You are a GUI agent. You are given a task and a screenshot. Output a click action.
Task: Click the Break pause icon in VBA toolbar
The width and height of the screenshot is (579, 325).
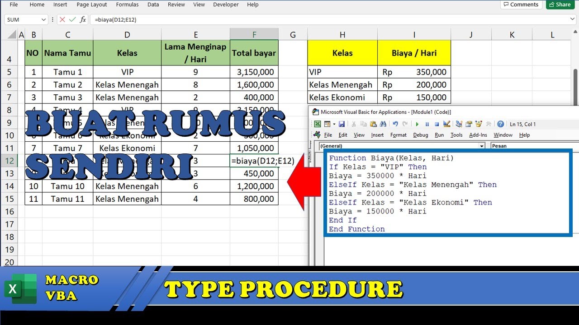click(427, 124)
